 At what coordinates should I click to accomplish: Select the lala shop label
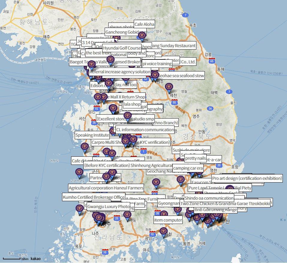(132, 104)
